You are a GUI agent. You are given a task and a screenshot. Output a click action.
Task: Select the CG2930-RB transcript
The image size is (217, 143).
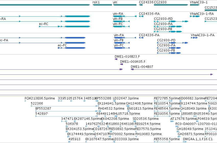pyautogui.click(x=168, y=32)
